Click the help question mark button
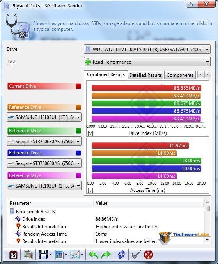Image resolution: width=218 pixels, height=264 pixels. point(191,4)
